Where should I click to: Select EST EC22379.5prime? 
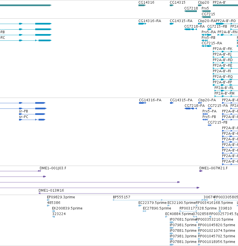[140, 206]
